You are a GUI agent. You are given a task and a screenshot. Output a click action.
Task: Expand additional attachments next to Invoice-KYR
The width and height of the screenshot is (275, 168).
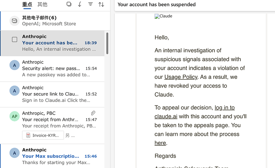(x=70, y=135)
